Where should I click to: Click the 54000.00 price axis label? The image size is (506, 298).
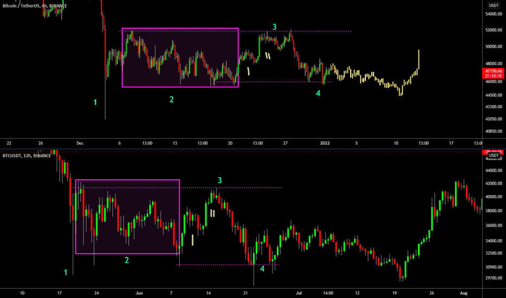point(494,14)
